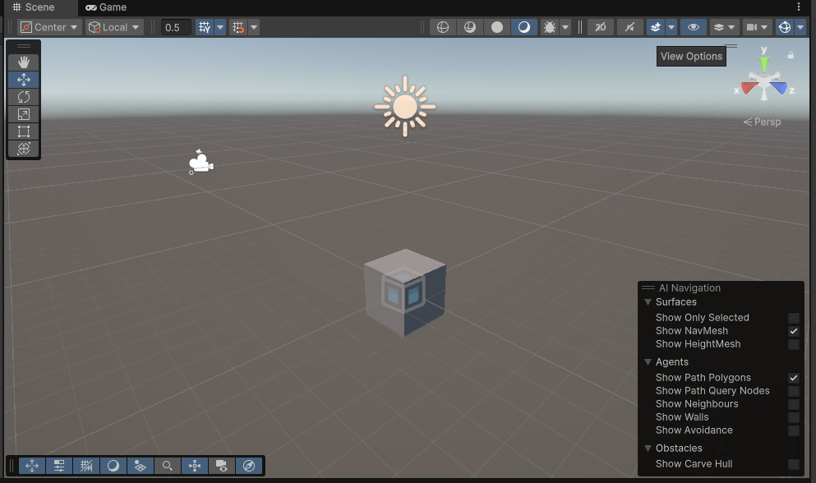Select the Move tool

click(23, 80)
